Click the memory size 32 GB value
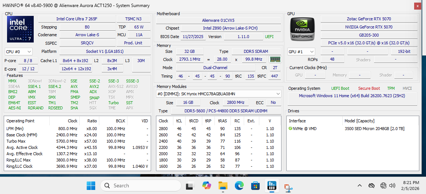The image size is (426, 194). (190, 51)
